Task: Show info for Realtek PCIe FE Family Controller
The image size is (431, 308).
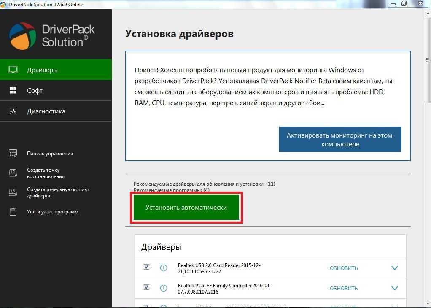Action: 164,288
